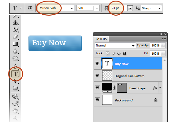The width and height of the screenshot is (188, 122).
Task: Toggle Lock image pixels brush icon
Action: 113,53
